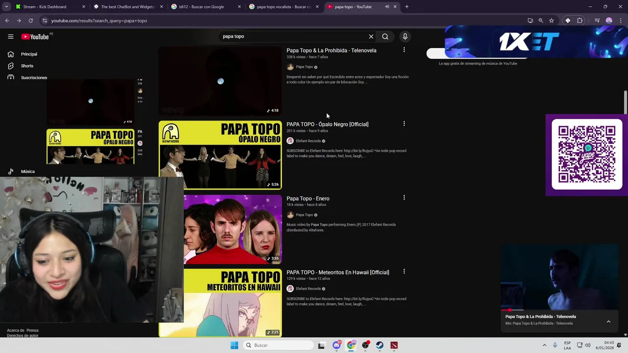628x353 pixels.
Task: Open options menu for Telenovela video
Action: click(x=404, y=50)
